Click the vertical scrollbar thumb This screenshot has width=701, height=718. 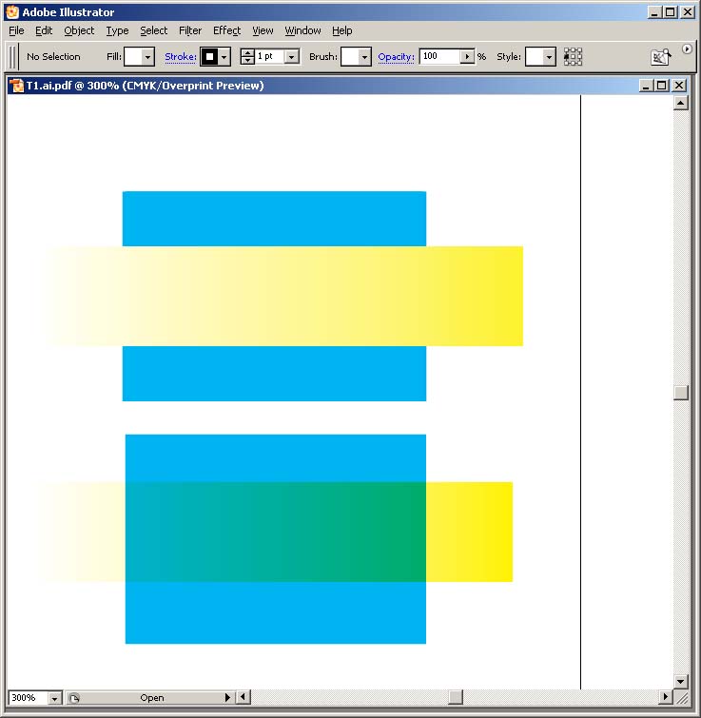[x=681, y=393]
